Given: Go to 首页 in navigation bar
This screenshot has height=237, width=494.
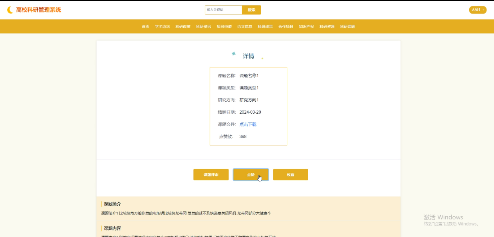Looking at the screenshot, I should (x=145, y=26).
